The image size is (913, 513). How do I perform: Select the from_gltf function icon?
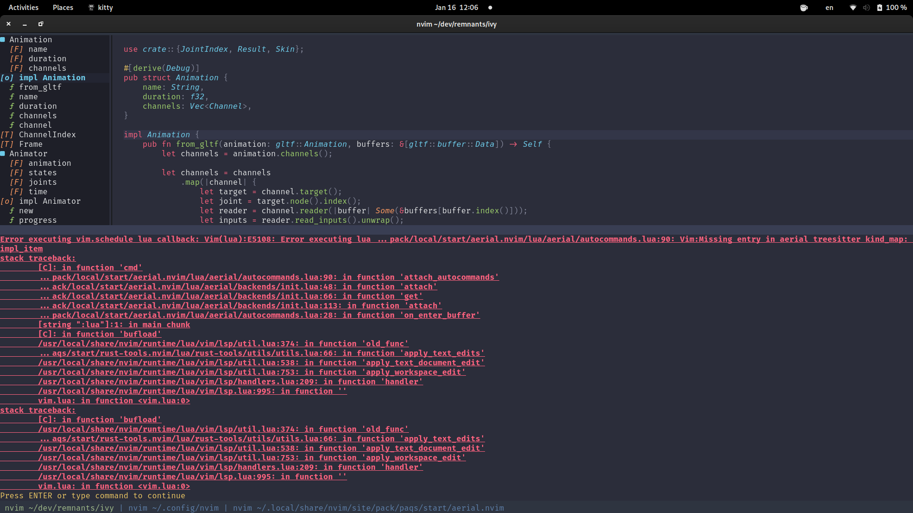point(12,87)
